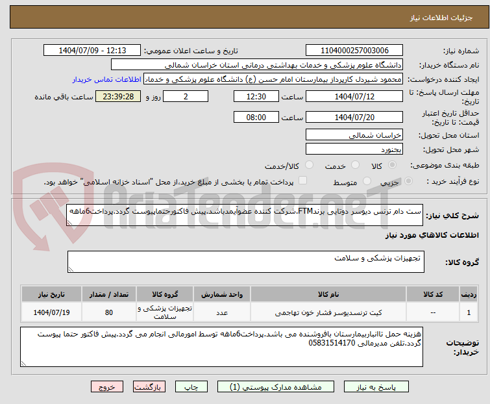Click the واحد شمارش column header

222,295
